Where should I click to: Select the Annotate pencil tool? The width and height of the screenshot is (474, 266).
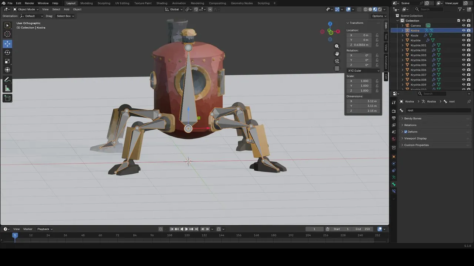click(x=7, y=80)
